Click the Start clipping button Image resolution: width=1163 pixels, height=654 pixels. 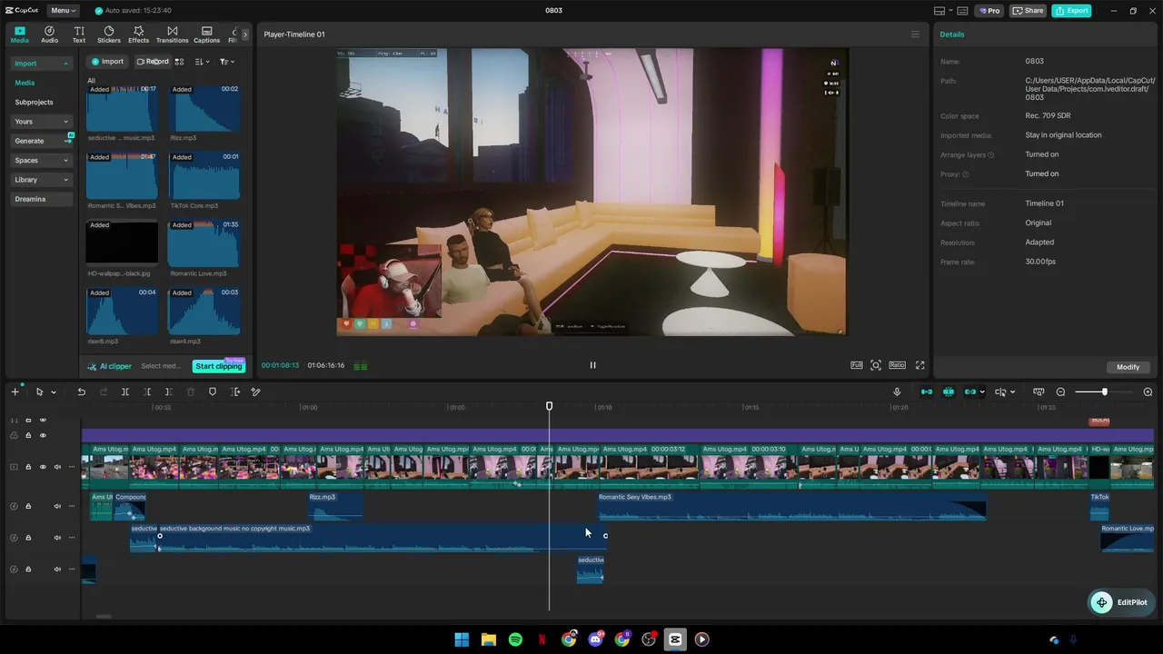pos(219,366)
